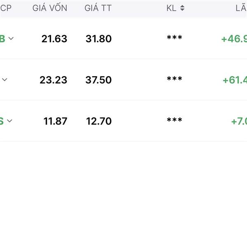Select the market price 12.70
The image size is (247, 247).
pos(99,121)
